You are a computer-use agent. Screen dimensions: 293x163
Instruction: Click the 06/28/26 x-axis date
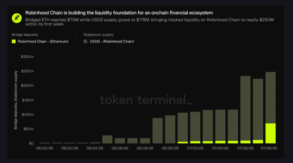click(x=145, y=148)
